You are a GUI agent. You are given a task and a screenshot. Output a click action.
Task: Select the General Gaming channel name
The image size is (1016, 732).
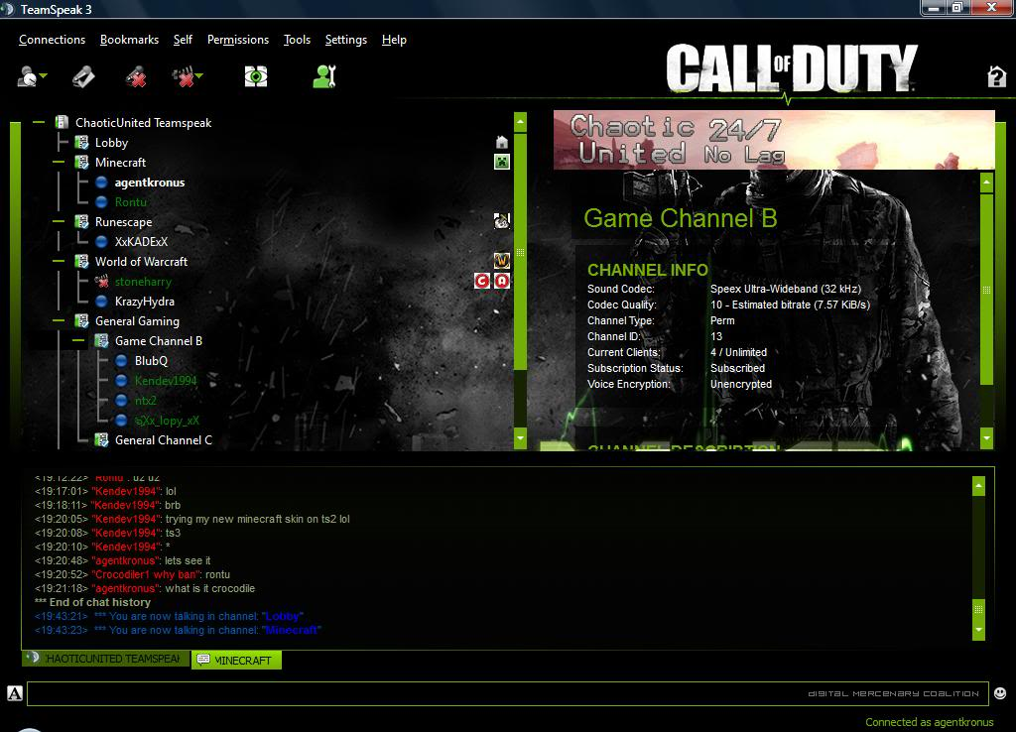(137, 321)
